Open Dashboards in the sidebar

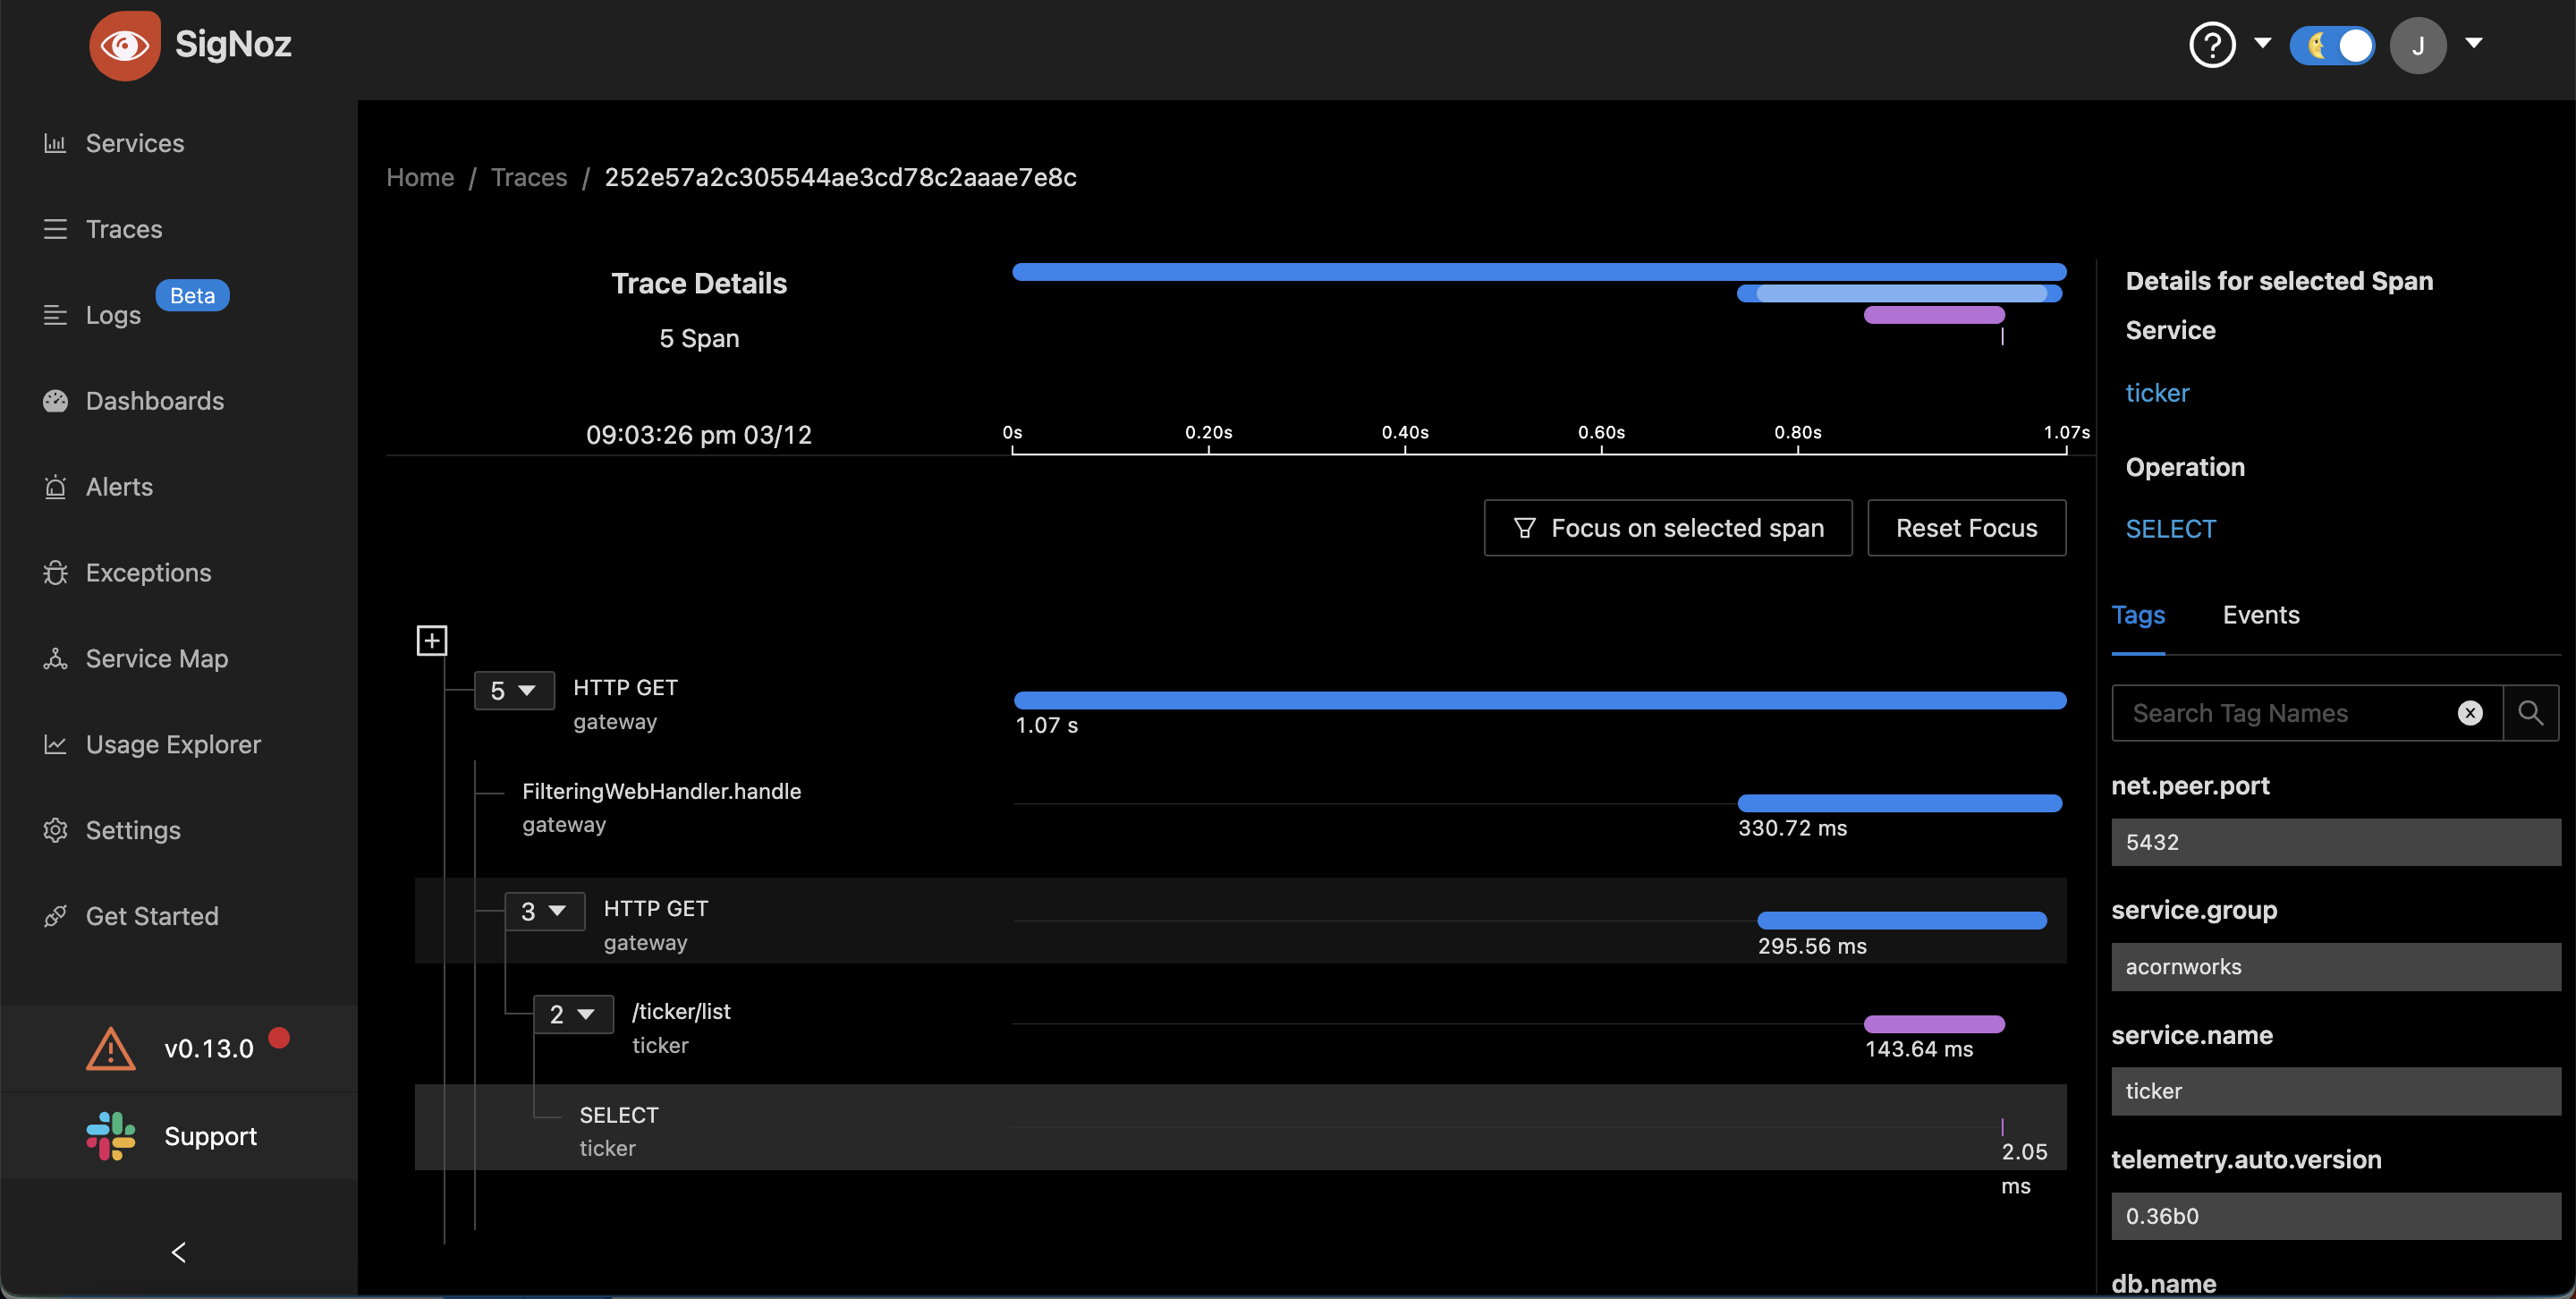tap(155, 401)
